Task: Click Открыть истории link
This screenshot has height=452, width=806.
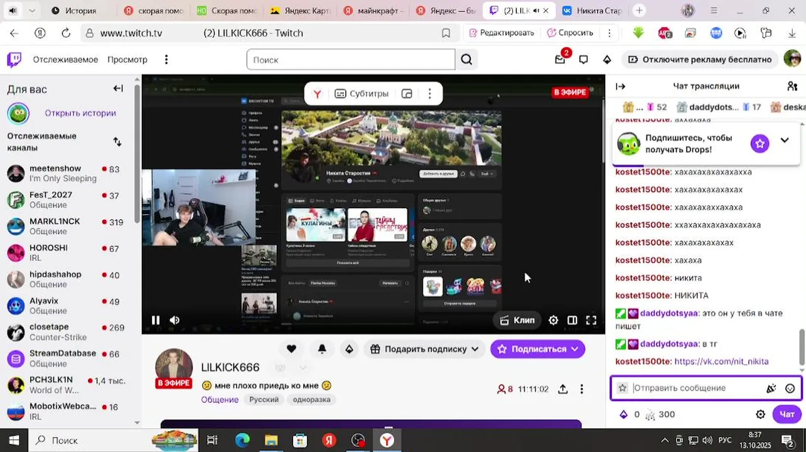Action: coord(80,114)
